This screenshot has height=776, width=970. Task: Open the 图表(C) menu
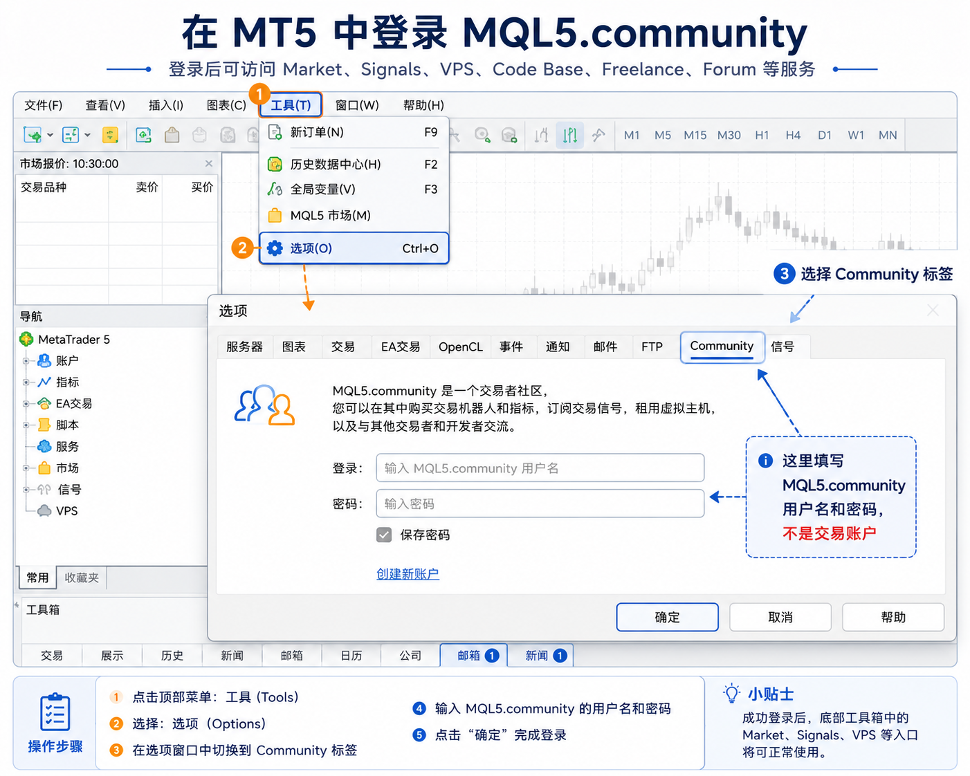pos(226,105)
